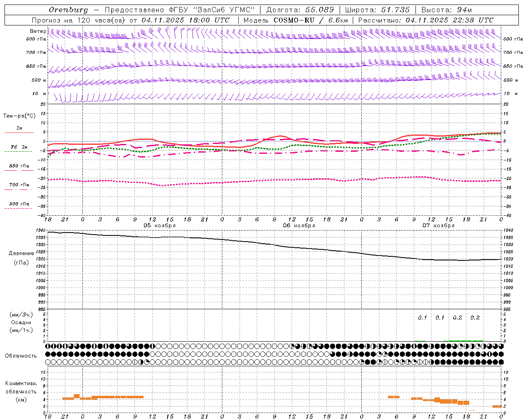Click the (мм/3ч.) precipitation unit label
The image size is (525, 420).
(21, 315)
